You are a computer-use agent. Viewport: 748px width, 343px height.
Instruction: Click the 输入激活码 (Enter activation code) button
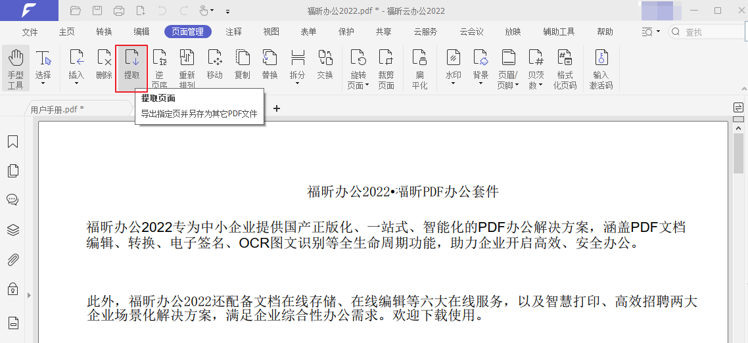pyautogui.click(x=601, y=68)
